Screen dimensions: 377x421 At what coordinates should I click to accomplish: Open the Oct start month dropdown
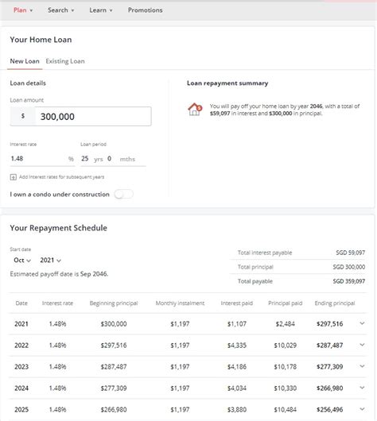(x=22, y=261)
